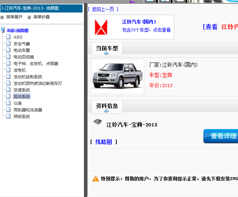Click the 菜单折叠 list icon
238x197 pixels.
pos(29,17)
